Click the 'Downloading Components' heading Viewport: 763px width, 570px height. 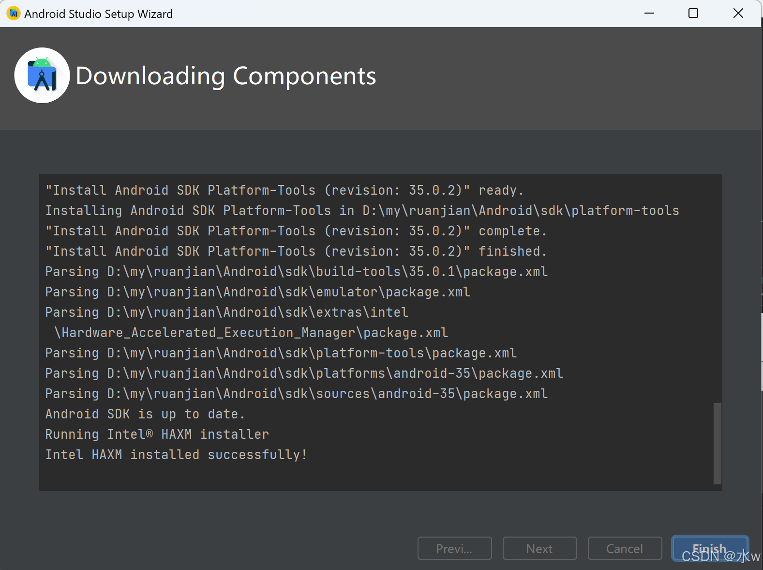[x=226, y=76]
